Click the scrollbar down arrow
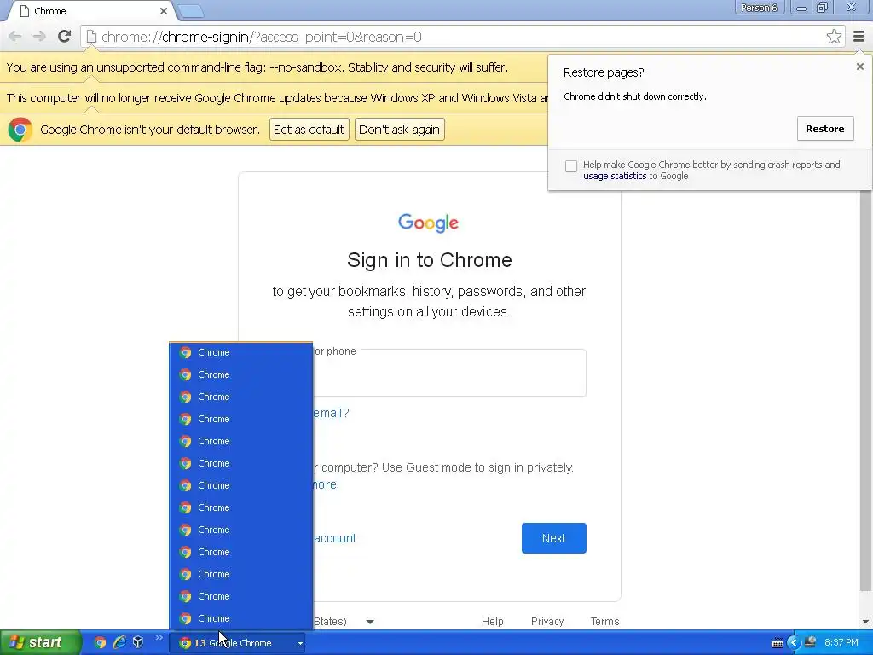This screenshot has height=655, width=873. click(865, 622)
